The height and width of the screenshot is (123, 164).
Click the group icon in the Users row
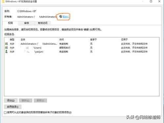tap(7, 47)
